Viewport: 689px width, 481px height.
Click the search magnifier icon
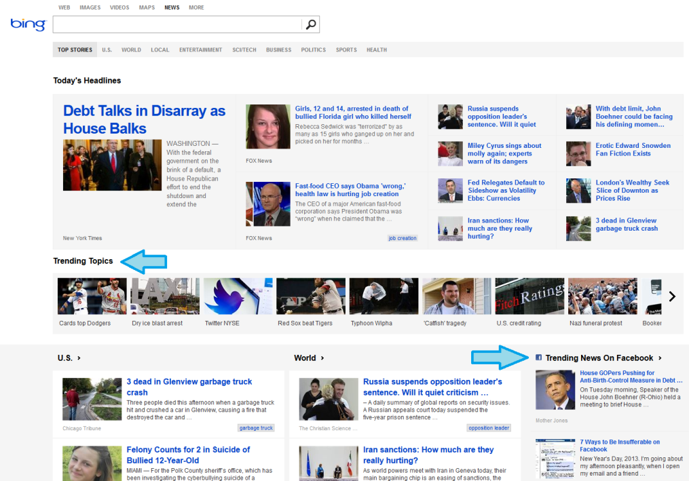311,24
